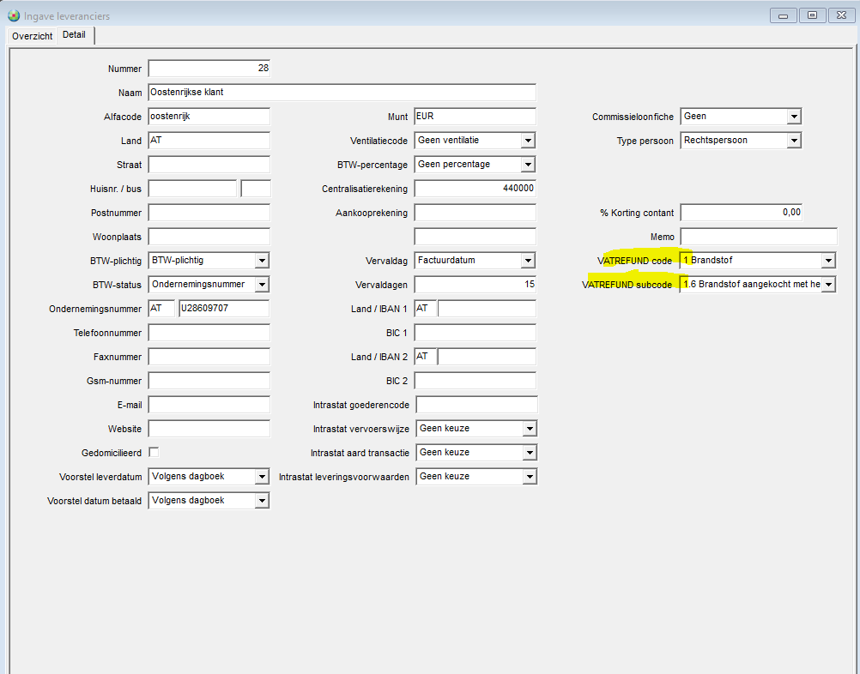Focus the E-mail input field
The width and height of the screenshot is (860, 674).
point(209,405)
